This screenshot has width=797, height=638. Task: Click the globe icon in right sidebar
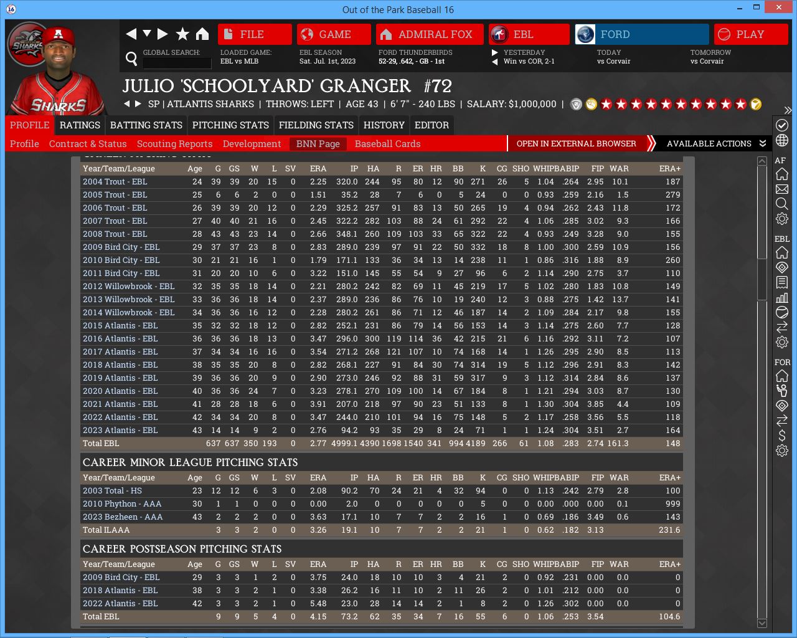(x=782, y=141)
